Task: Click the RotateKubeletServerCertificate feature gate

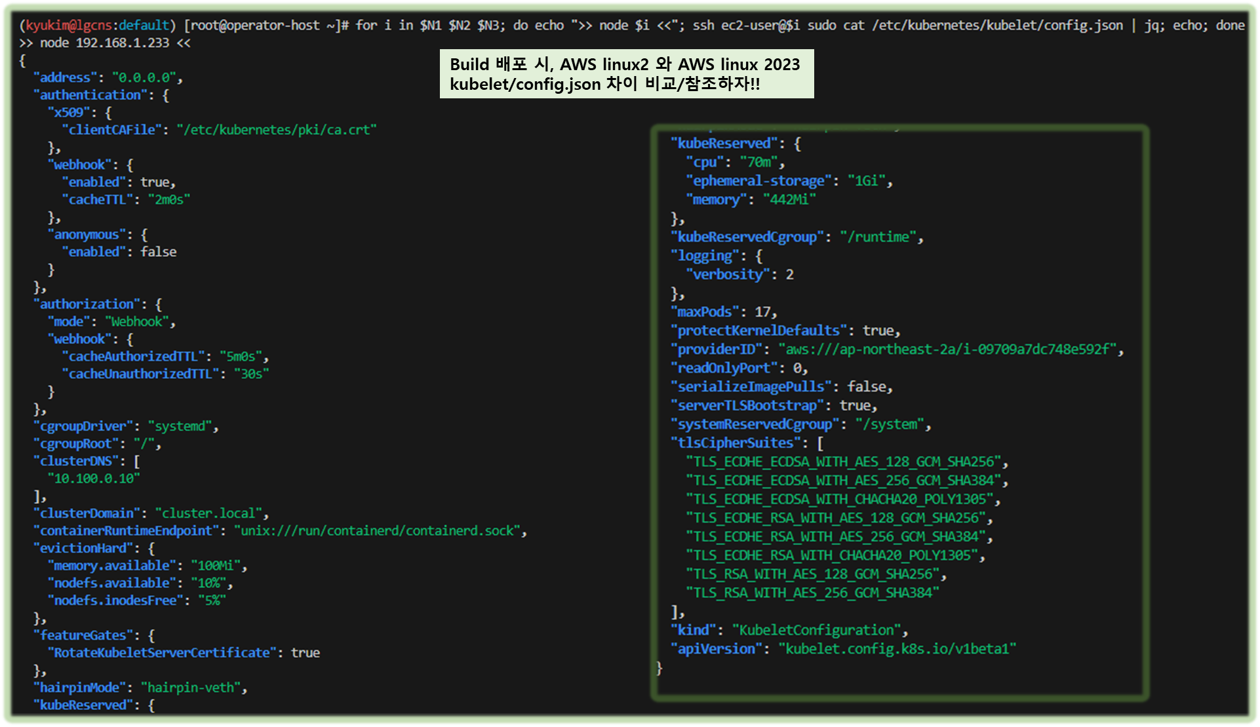Action: pyautogui.click(x=162, y=652)
